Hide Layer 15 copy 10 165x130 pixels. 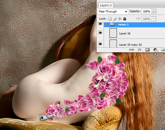point(100,44)
